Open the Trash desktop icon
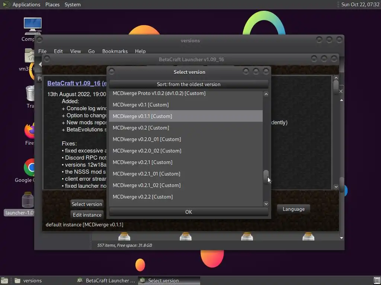This screenshot has width=381, height=285. coord(31,93)
